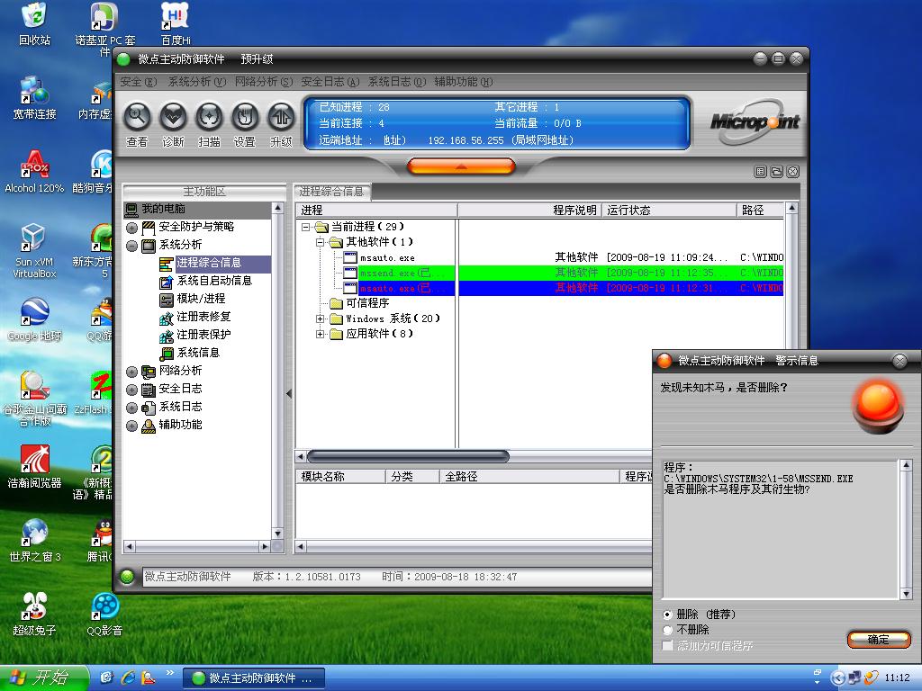Click sidebar collapse arrow splitter
The image size is (922, 691).
(x=289, y=394)
